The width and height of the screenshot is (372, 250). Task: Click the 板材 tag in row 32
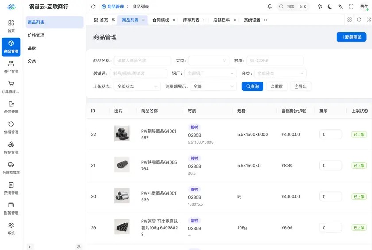tap(194, 127)
